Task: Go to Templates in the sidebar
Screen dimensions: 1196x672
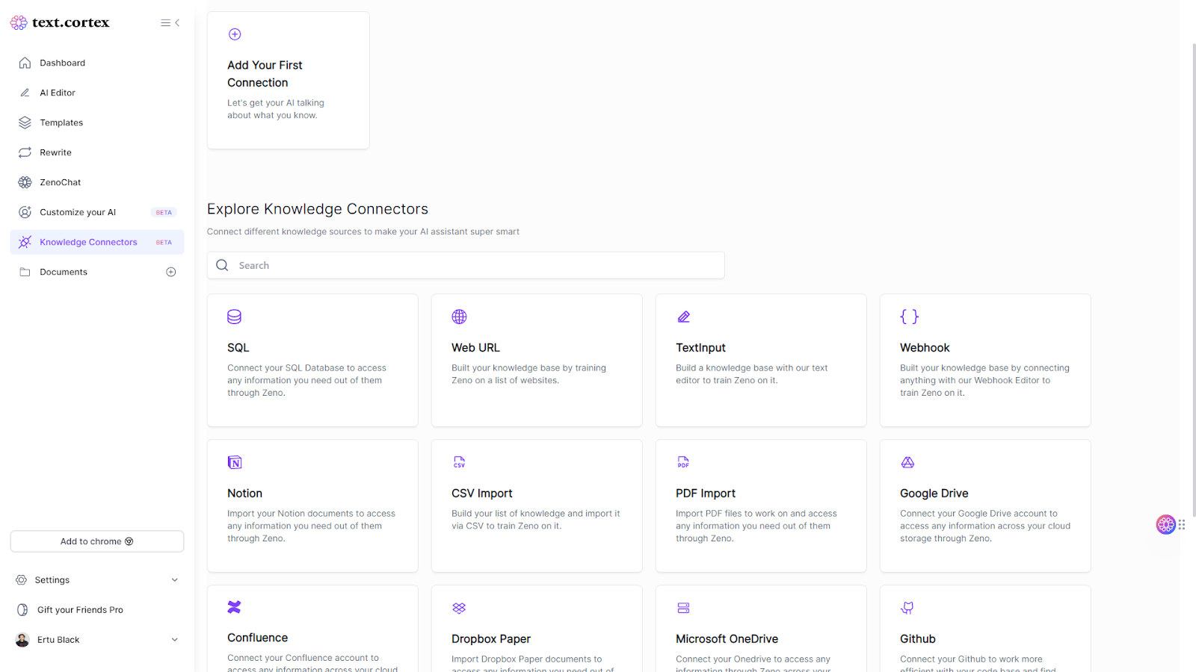Action: tap(61, 122)
